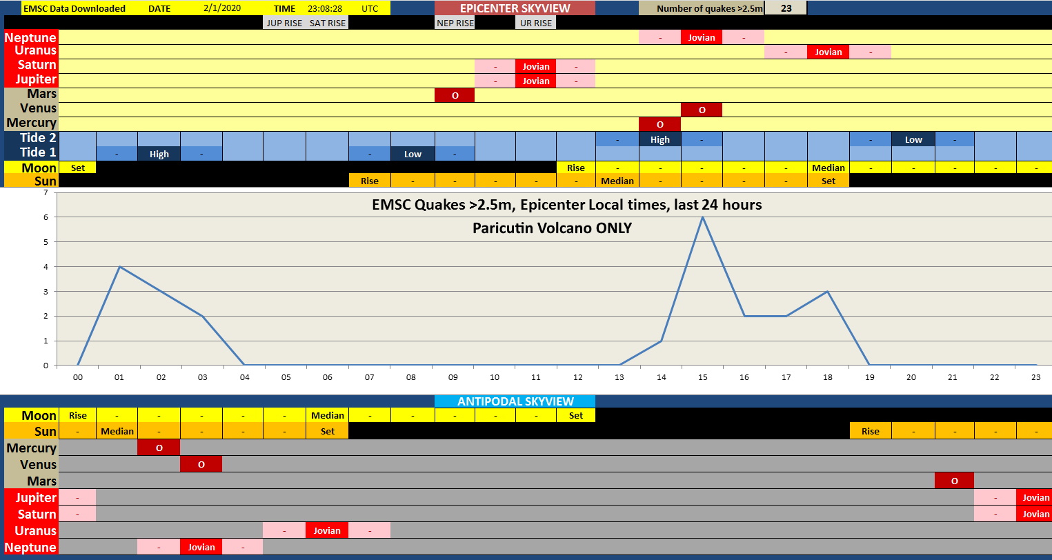Click 'Number of quakes >2.5m' label
Image resolution: width=1052 pixels, height=560 pixels.
[x=710, y=8]
